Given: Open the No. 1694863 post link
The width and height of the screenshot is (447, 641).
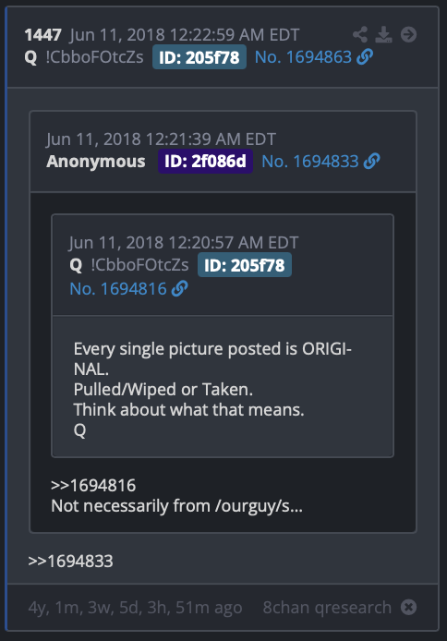Looking at the screenshot, I should (x=303, y=57).
